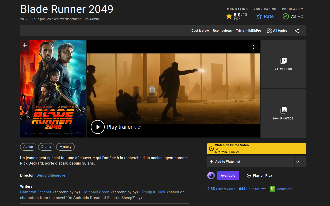Click the add-to-watchlist plus ribbon on poster
The image size is (330, 206).
pyautogui.click(x=25, y=45)
